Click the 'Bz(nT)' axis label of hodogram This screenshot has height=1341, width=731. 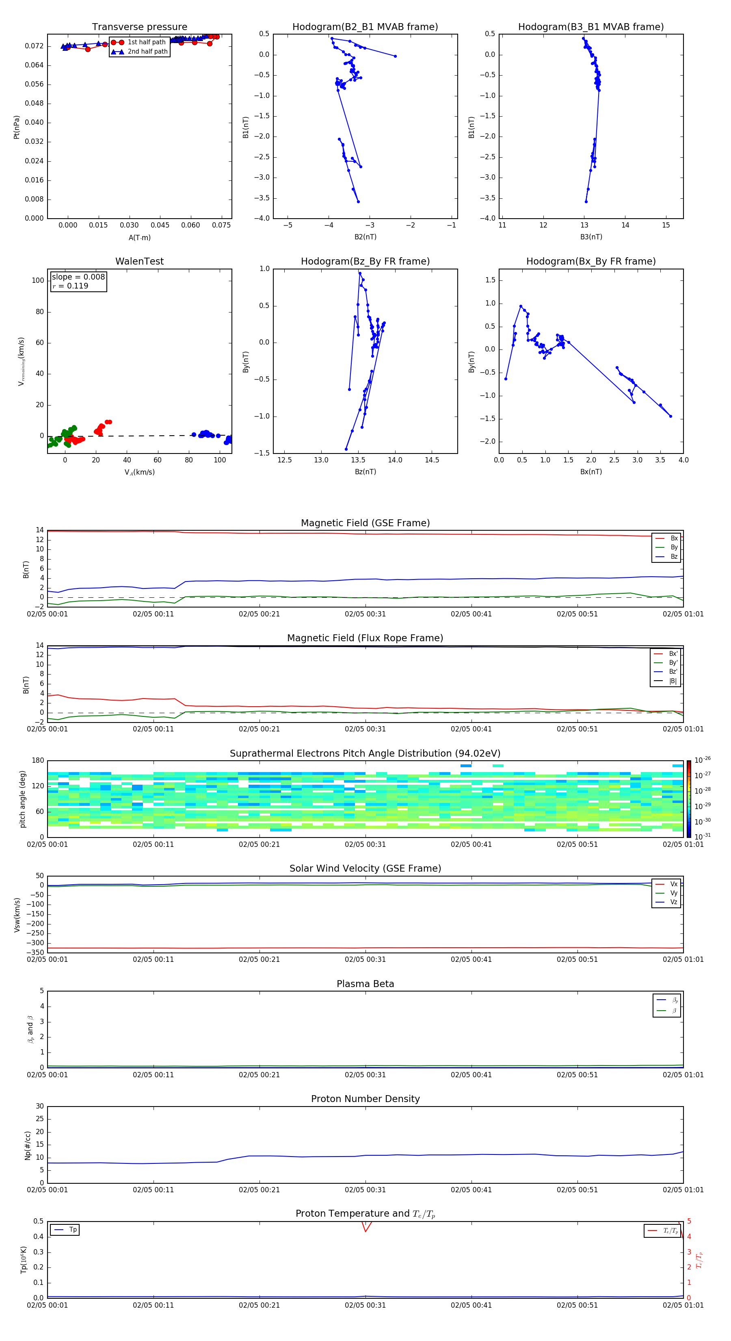(365, 472)
